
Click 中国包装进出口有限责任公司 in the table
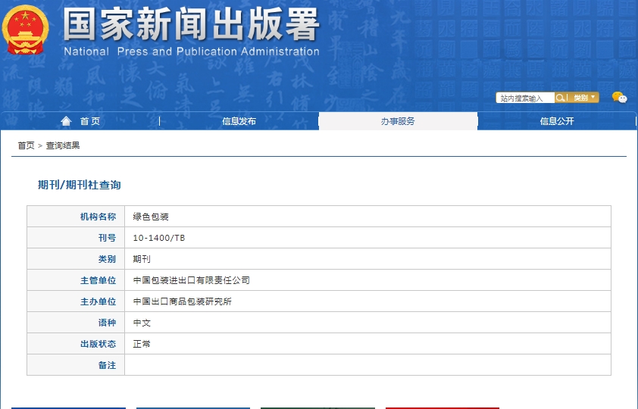[x=191, y=280]
